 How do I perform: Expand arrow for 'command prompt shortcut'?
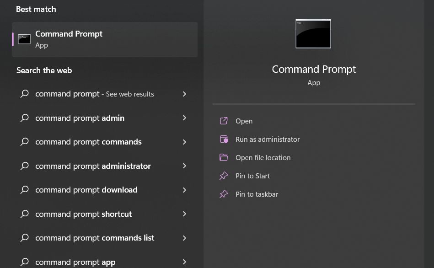(184, 214)
